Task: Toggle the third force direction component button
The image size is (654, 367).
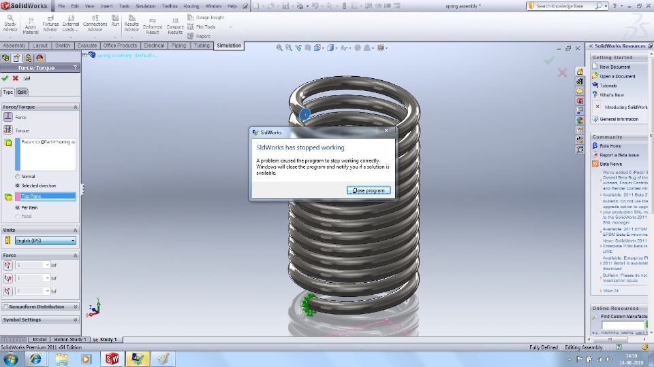Action: (7, 291)
